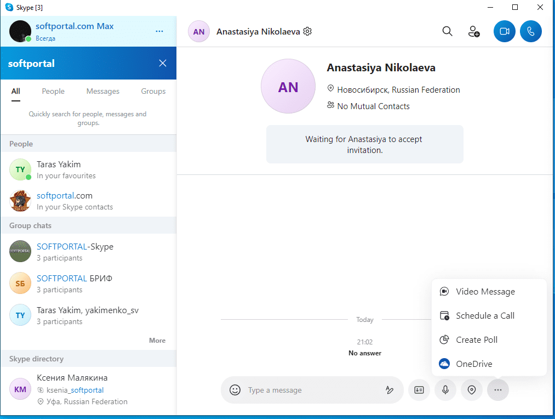Click the softportal.com contact avatar
555x419 pixels.
[x=20, y=201]
